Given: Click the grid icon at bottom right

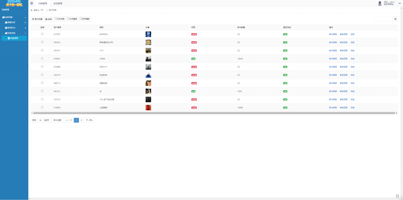Looking at the screenshot, I should pyautogui.click(x=397, y=196).
